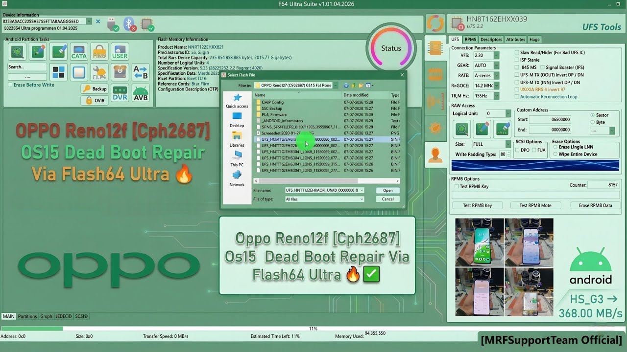Viewport: 627px width, 352px height.
Task: Click Cancel in the file dialog
Action: (x=387, y=199)
